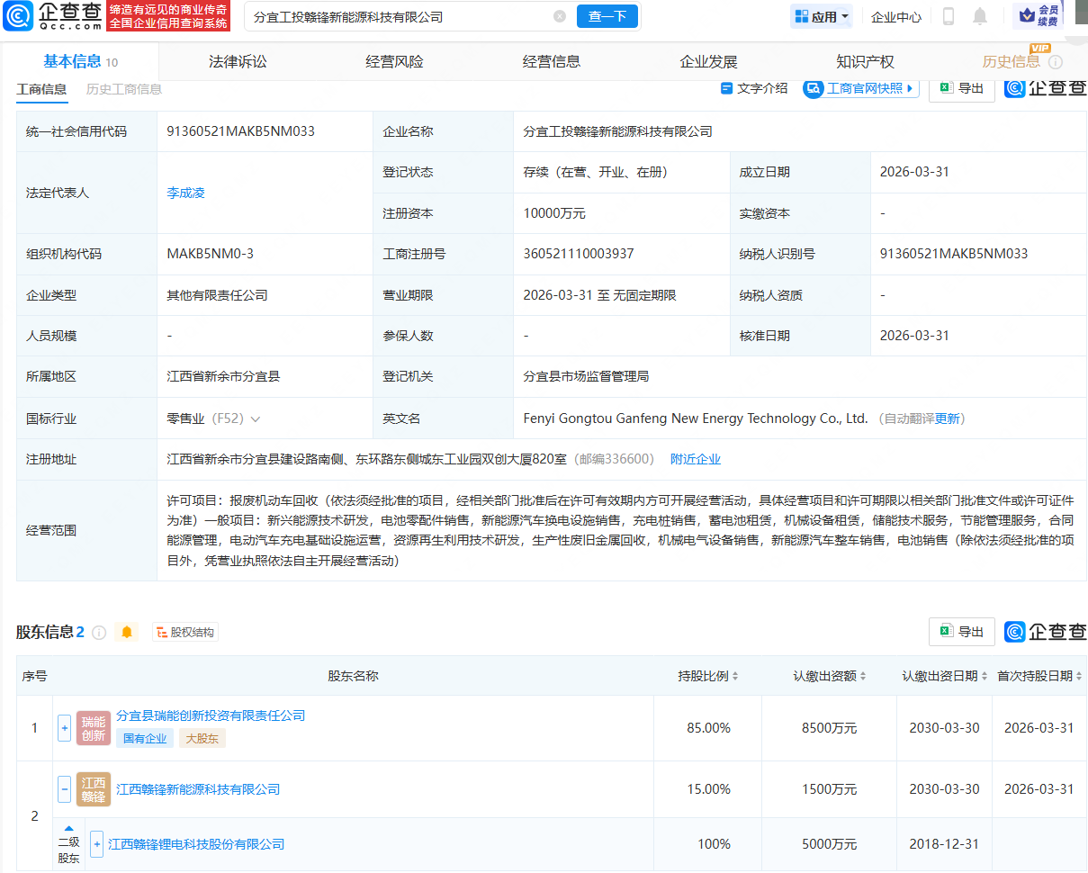Collapse 江西赣锋新能源科技 shareholder row
Screen dimensions: 1088x873
[x=64, y=789]
